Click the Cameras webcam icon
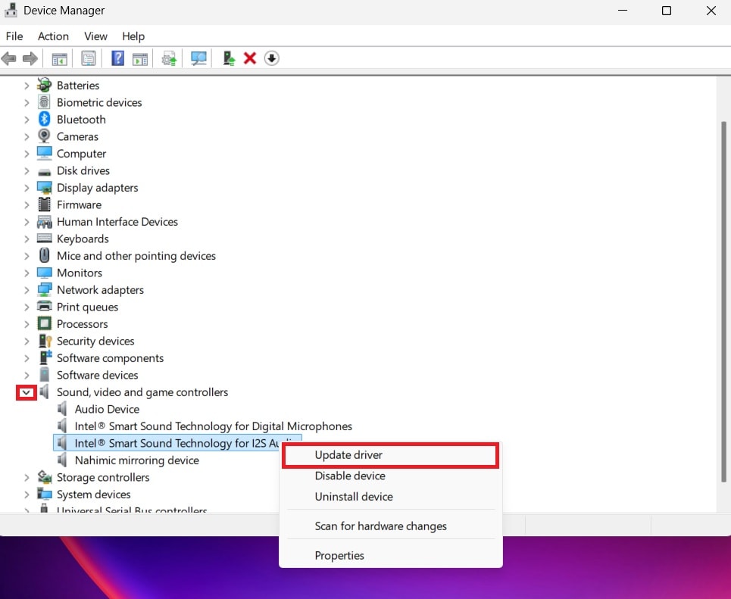 click(44, 136)
